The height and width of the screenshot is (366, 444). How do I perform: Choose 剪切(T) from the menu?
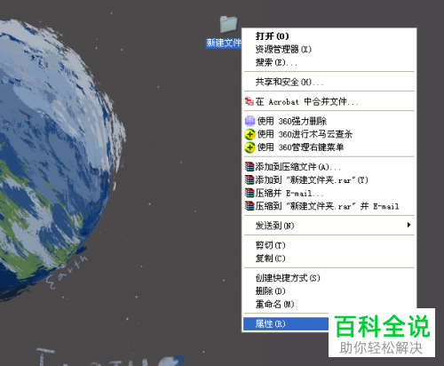coord(270,245)
